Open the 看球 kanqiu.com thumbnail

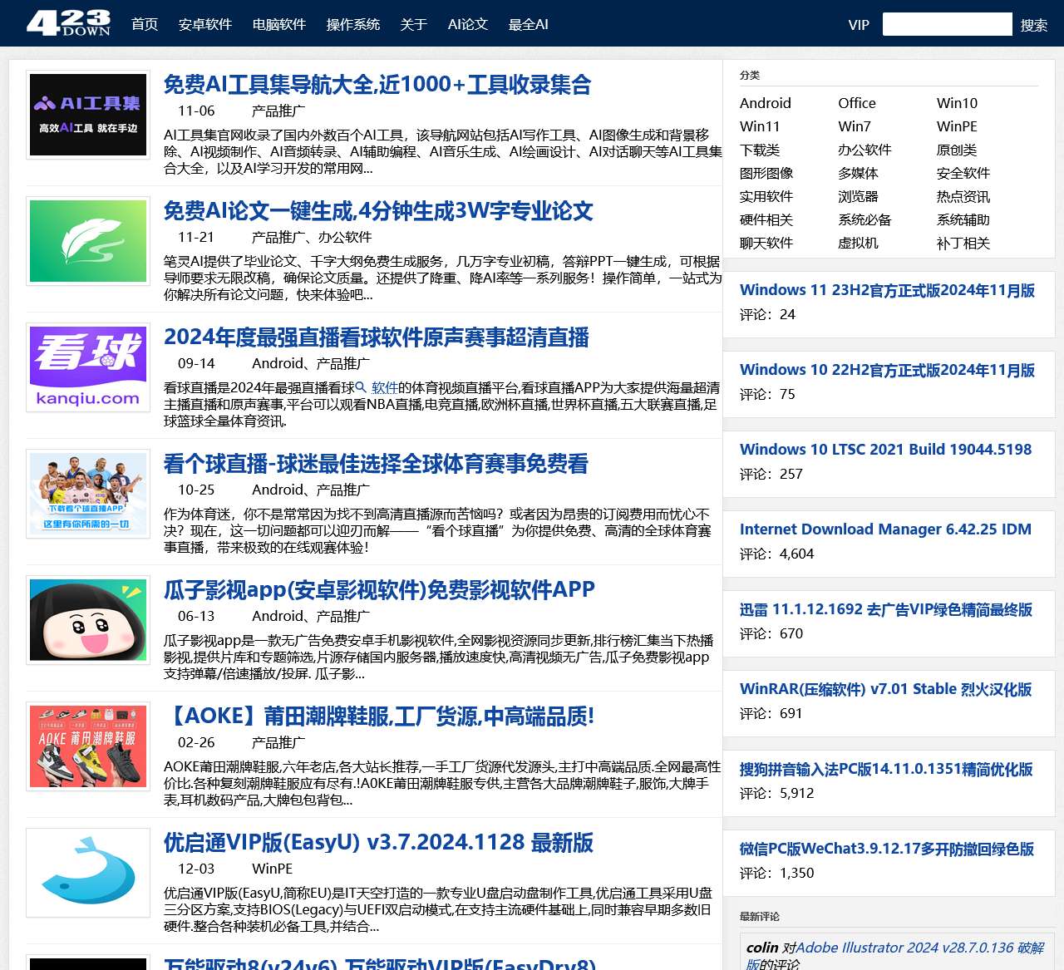coord(88,367)
